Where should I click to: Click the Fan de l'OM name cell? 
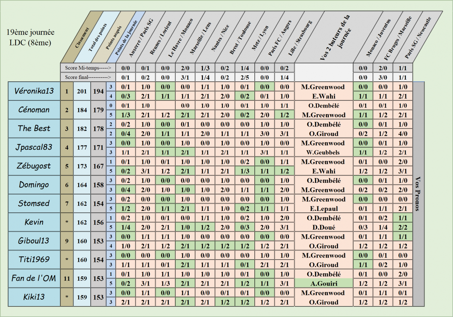(34, 278)
